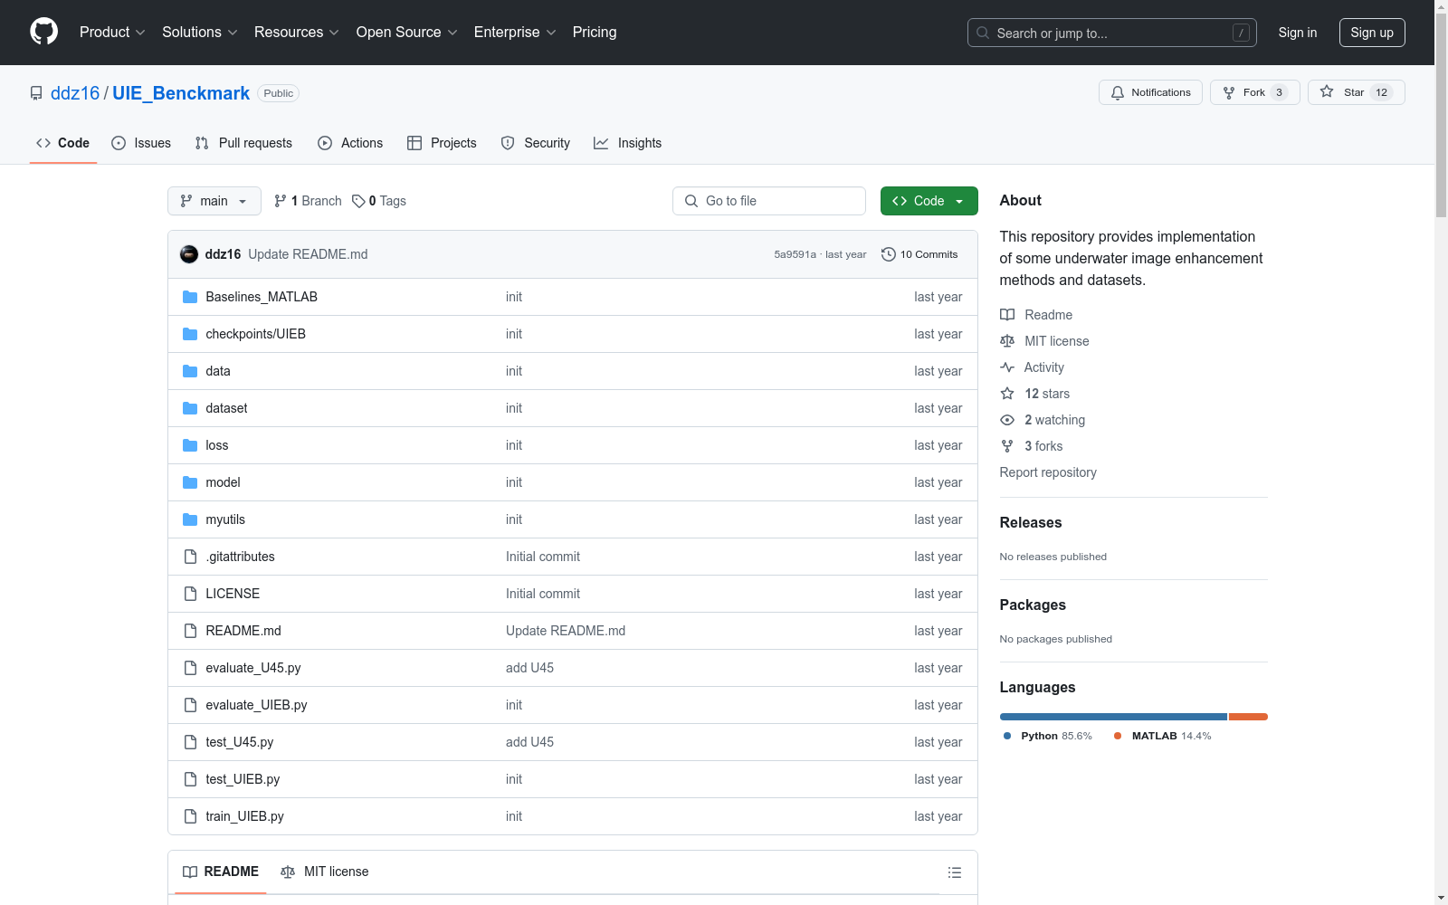This screenshot has height=905, width=1448.
Task: Open 10 Commits history link
Action: [x=919, y=254]
